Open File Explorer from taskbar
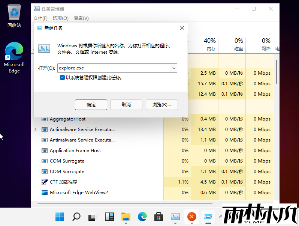 (x=126, y=217)
